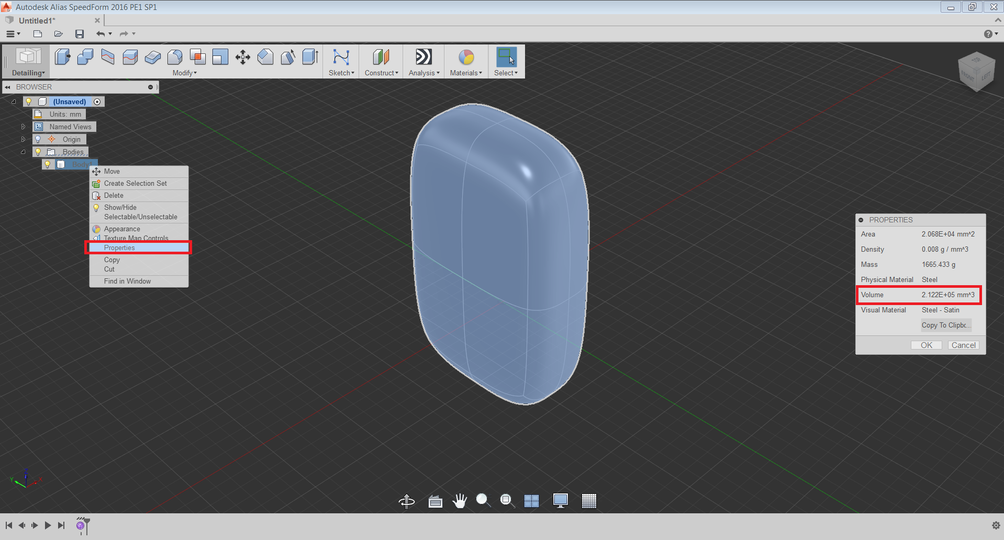This screenshot has height=540, width=1004.
Task: Toggle the Bodies folder visibility bulb
Action: click(x=38, y=152)
